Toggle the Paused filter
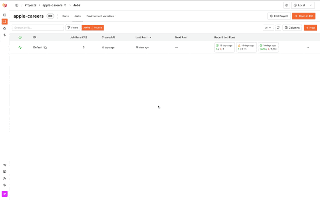 click(x=98, y=28)
